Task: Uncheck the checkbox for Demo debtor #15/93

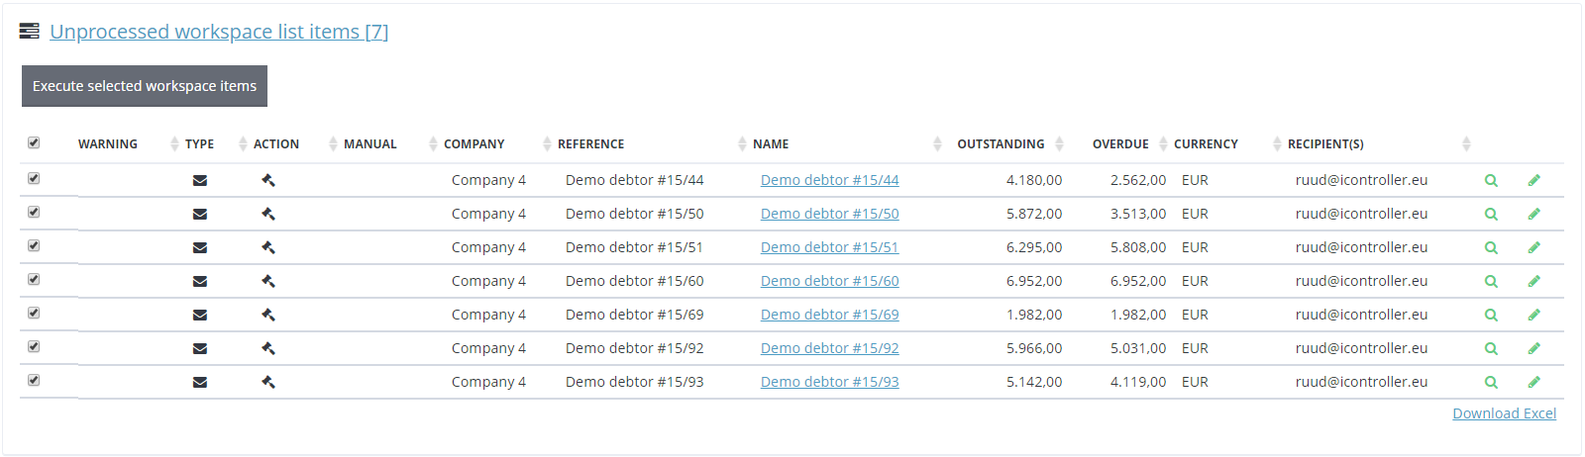Action: tap(34, 380)
